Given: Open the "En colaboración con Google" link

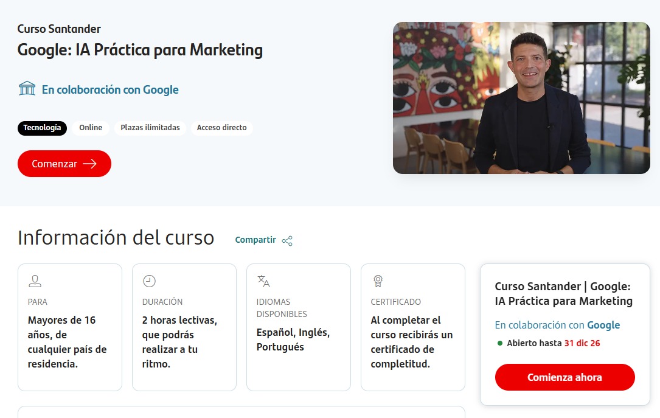Looking at the screenshot, I should pyautogui.click(x=110, y=89).
